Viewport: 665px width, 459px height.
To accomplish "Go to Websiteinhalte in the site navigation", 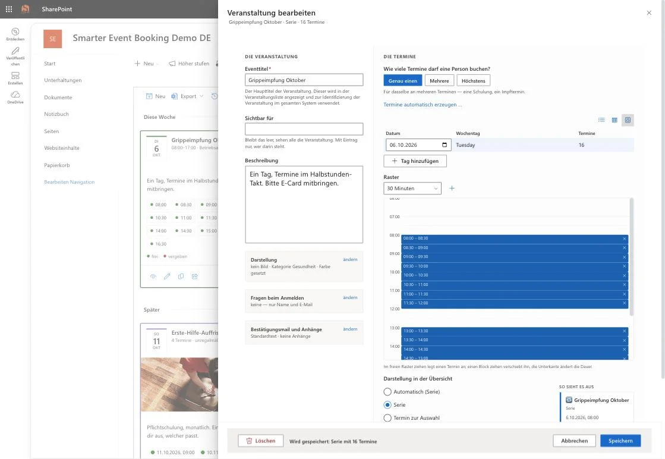I will [x=62, y=148].
